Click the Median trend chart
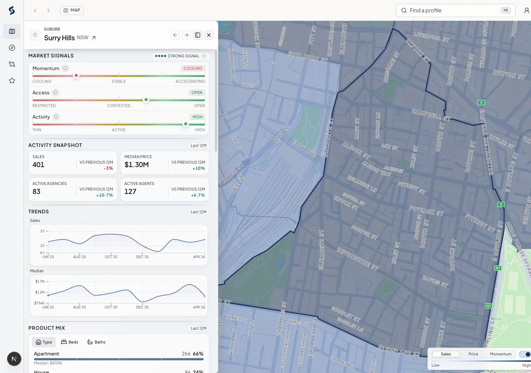The height and width of the screenshot is (373, 531). point(119,295)
